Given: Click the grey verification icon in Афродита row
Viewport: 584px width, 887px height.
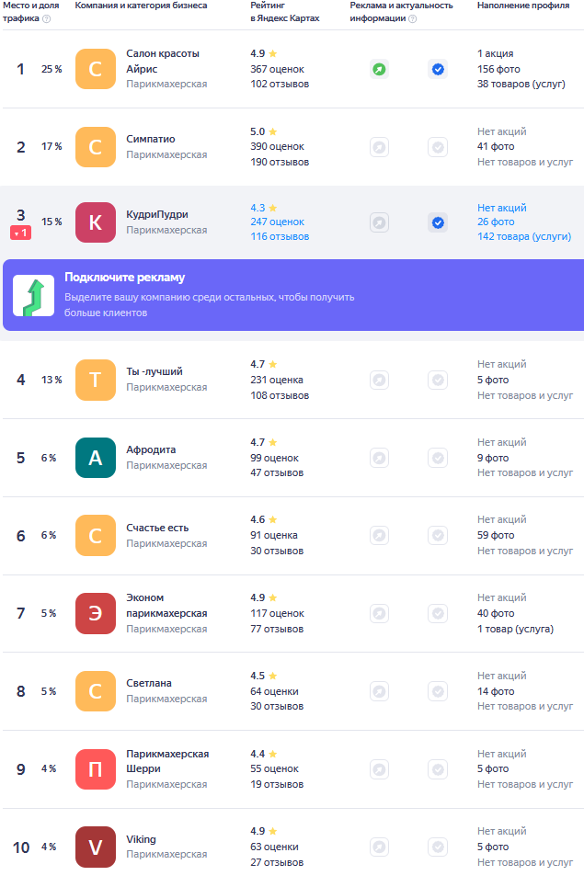Looking at the screenshot, I should (438, 458).
